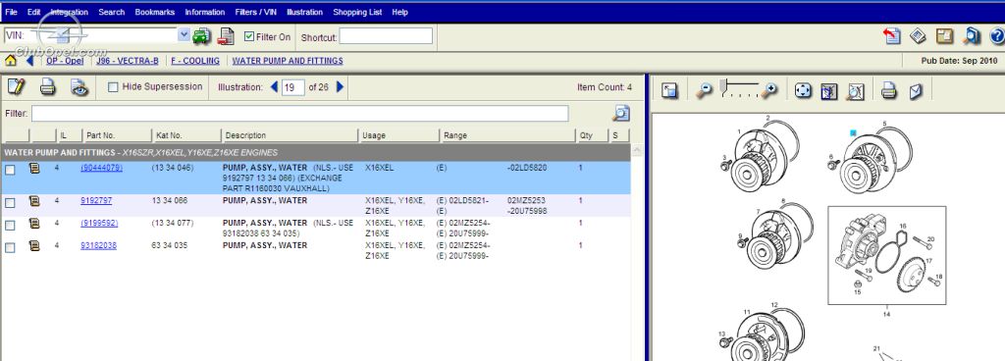
Task: Click the Filter text field
Action: 300,113
